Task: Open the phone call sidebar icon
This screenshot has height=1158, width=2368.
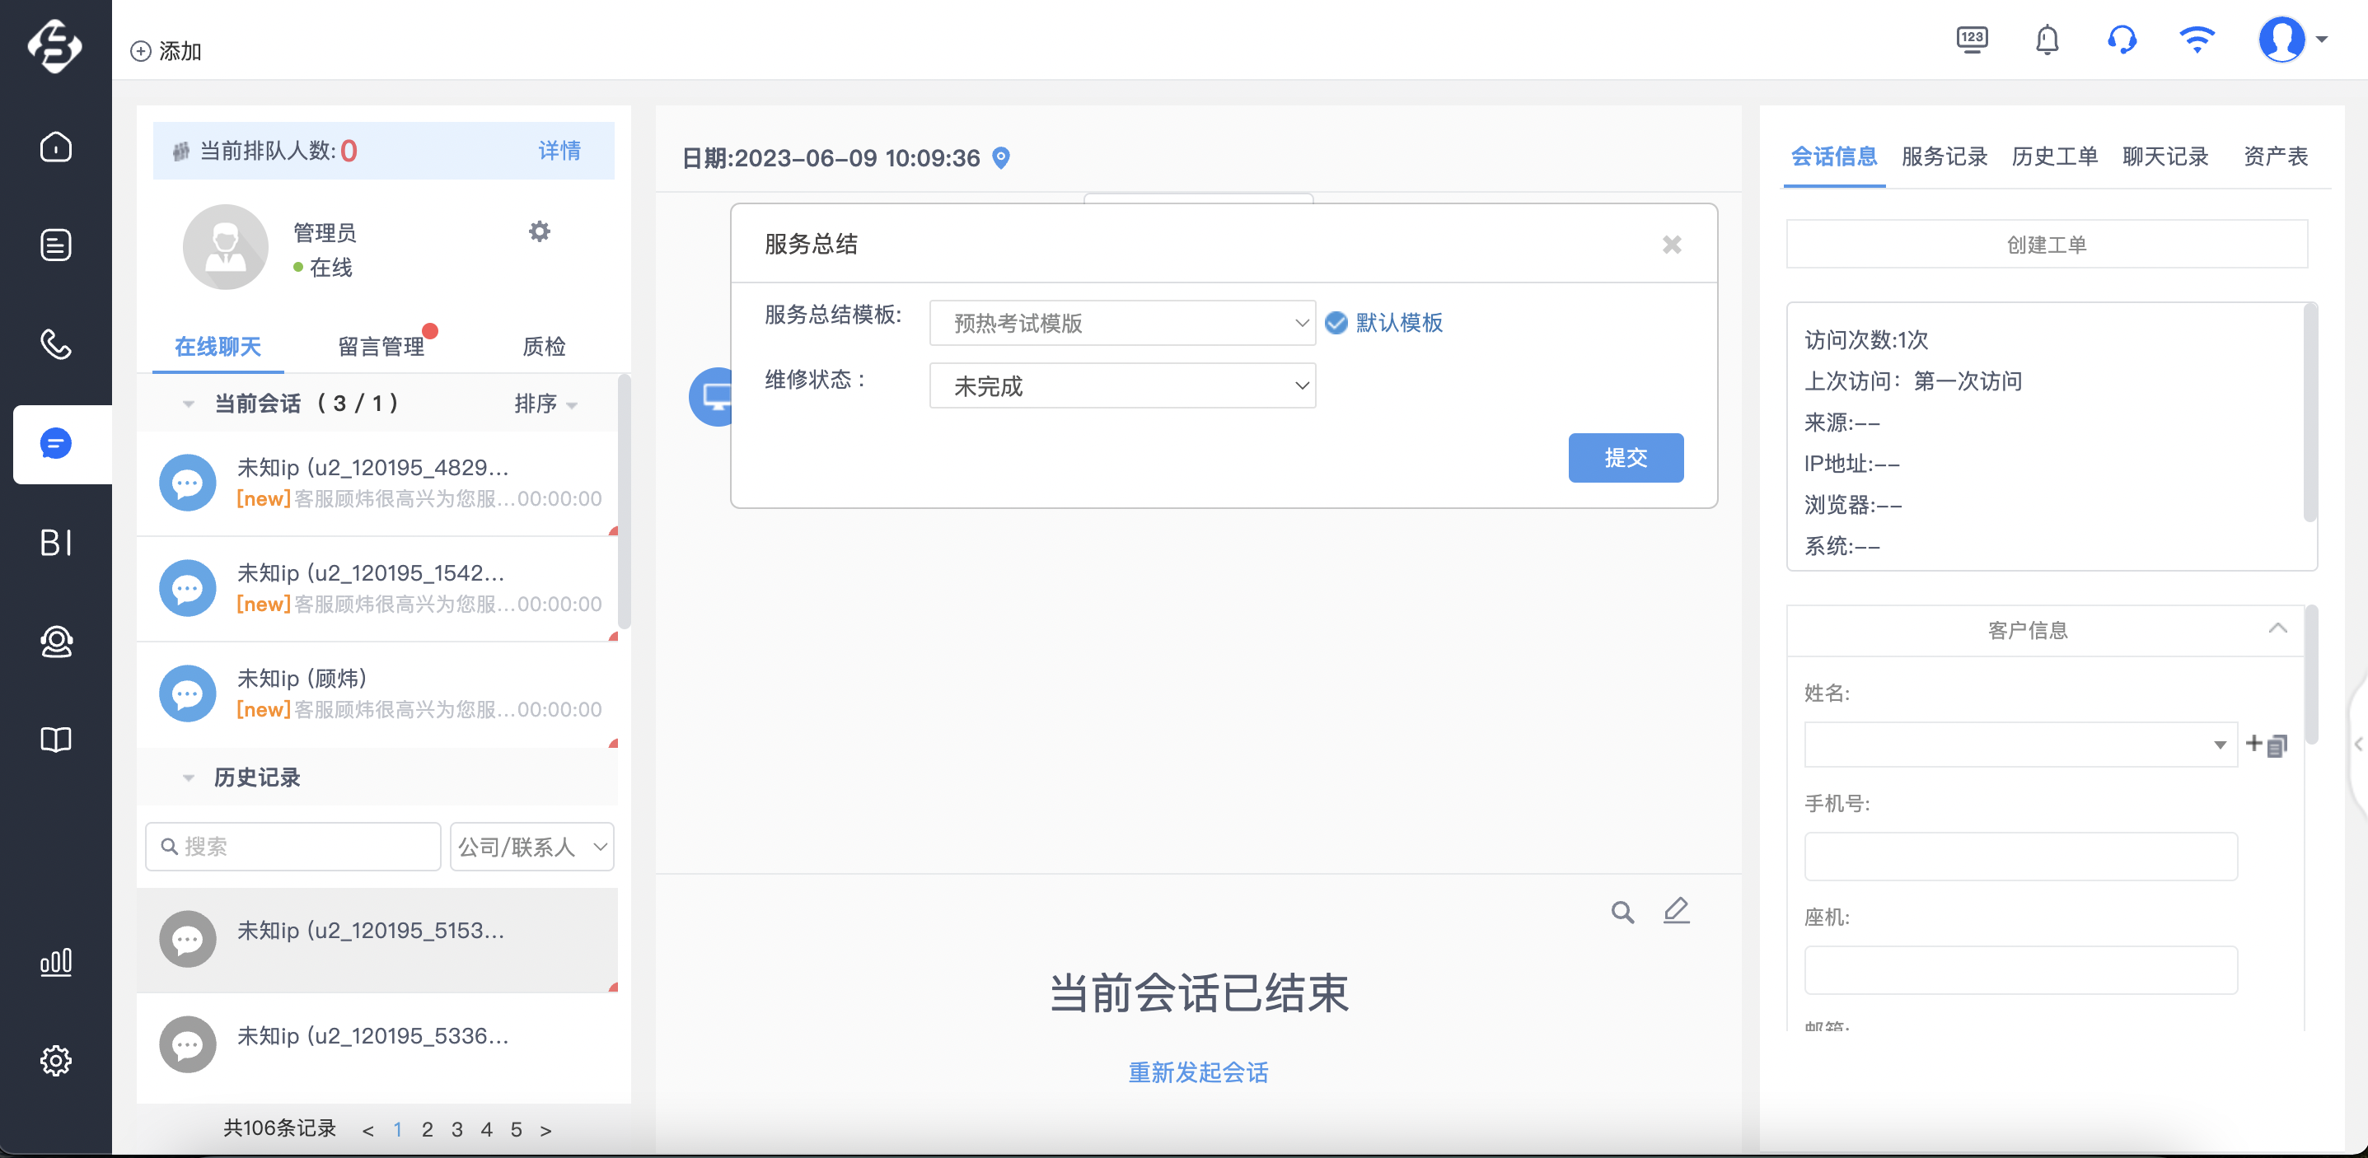Action: coord(56,344)
